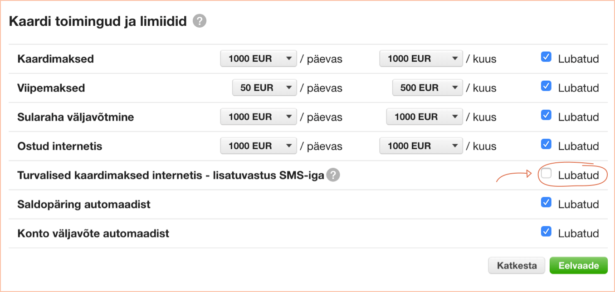615x292 pixels.
Task: Uncheck Lubatud for Ostud internetis
Action: 546,144
